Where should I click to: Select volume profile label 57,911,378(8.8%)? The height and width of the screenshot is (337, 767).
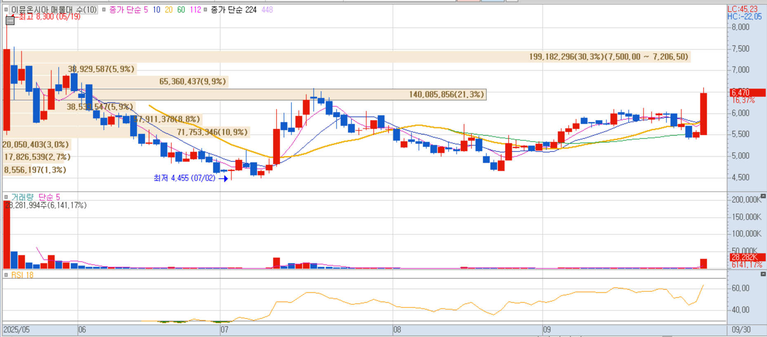(x=167, y=119)
